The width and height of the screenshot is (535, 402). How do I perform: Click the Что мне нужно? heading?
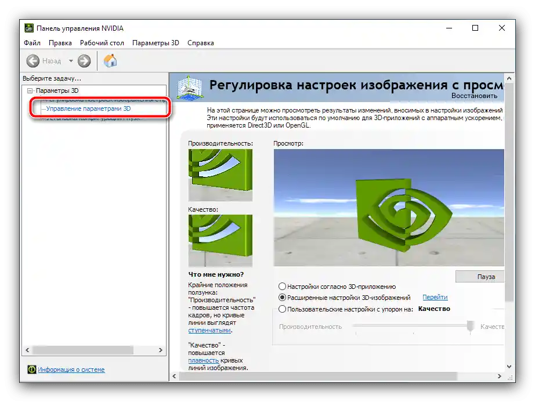point(216,274)
